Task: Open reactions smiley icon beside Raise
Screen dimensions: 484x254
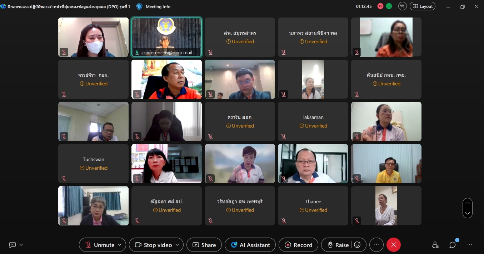Action: (x=357, y=245)
